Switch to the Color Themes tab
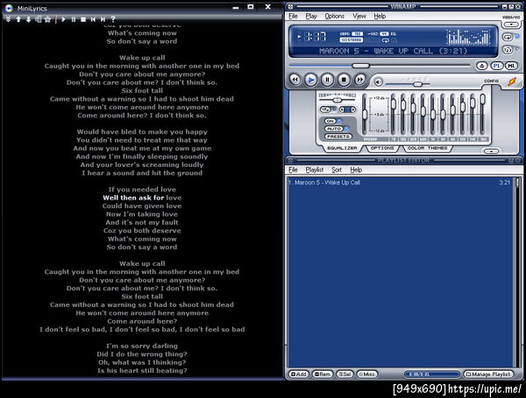 pos(428,148)
